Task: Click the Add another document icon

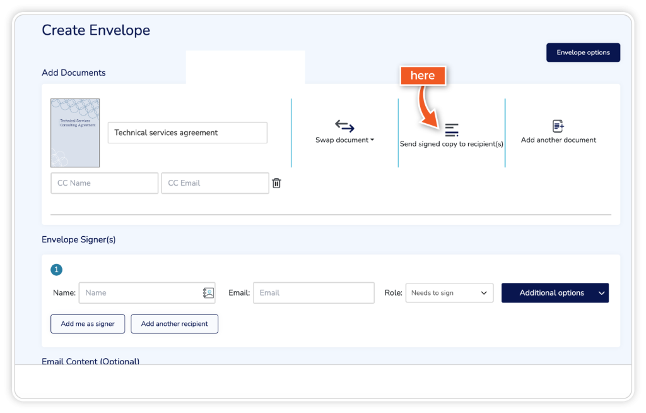Action: tap(558, 126)
